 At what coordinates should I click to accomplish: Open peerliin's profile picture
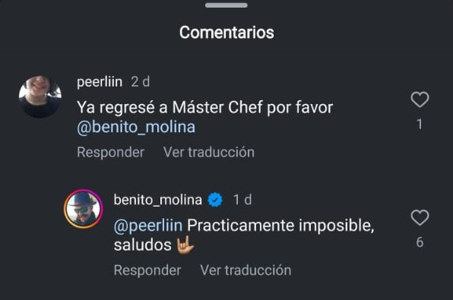40,96
